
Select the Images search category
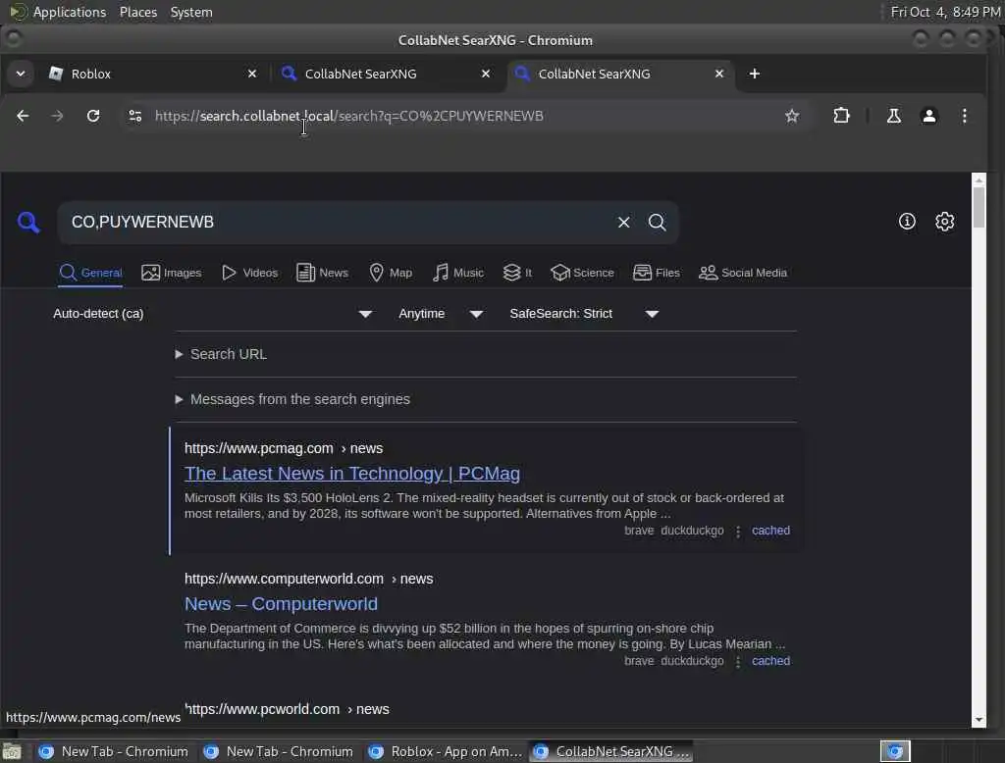pos(171,273)
